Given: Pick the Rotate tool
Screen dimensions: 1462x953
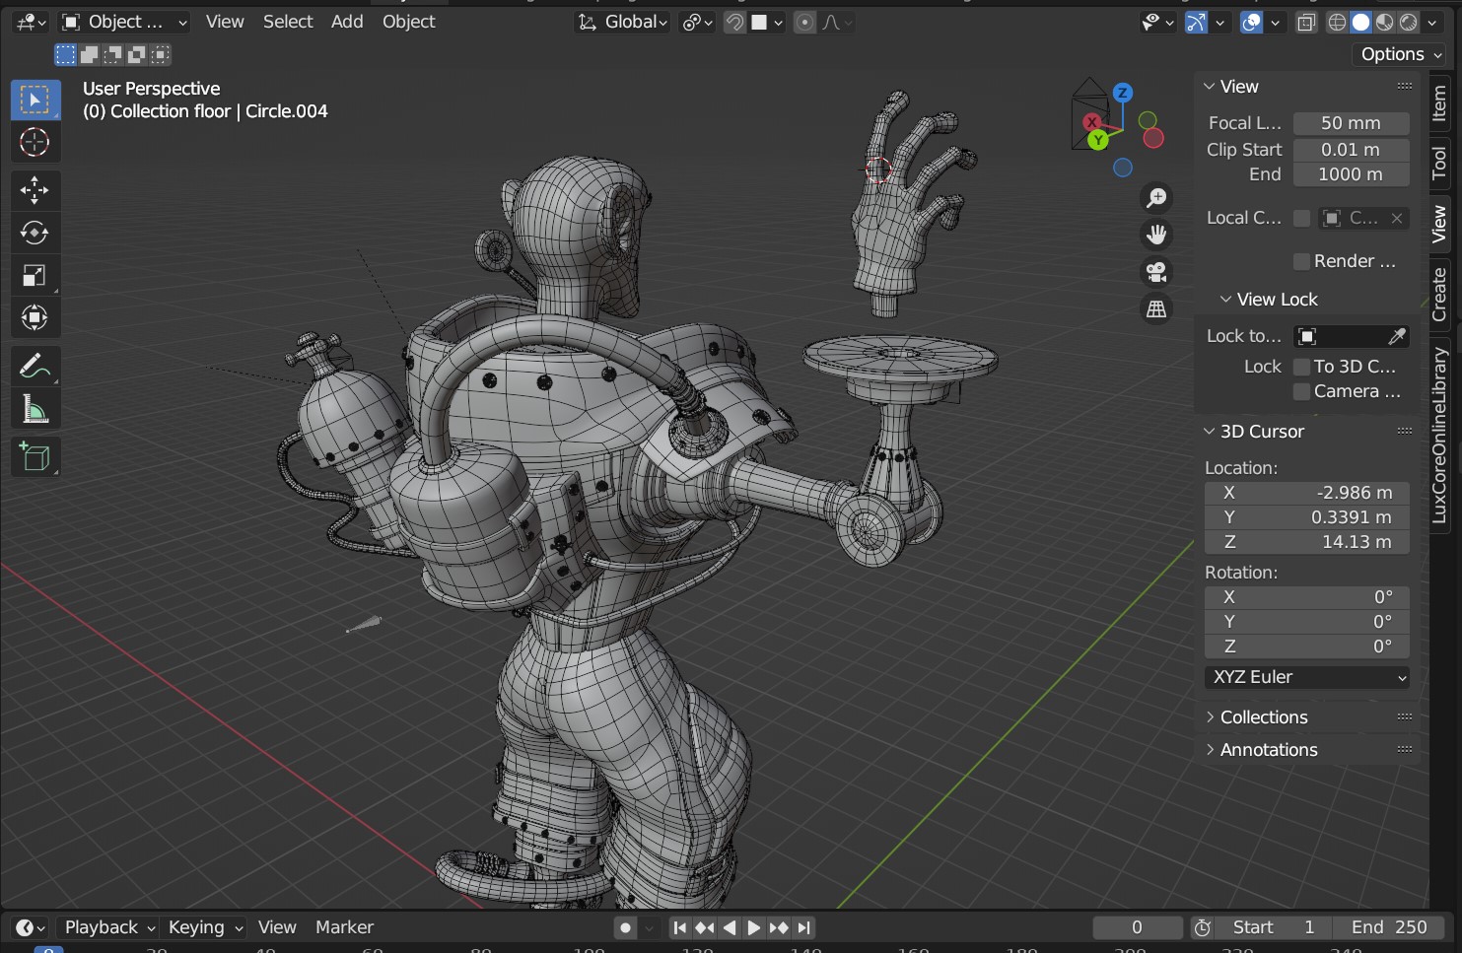Looking at the screenshot, I should pos(35,233).
